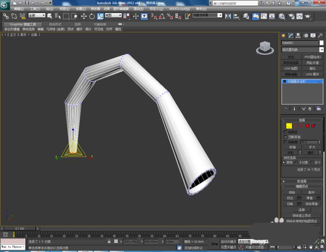Click the 涡轮平滑 modifier button
Viewport: 326px width, 252px height.
point(312,63)
